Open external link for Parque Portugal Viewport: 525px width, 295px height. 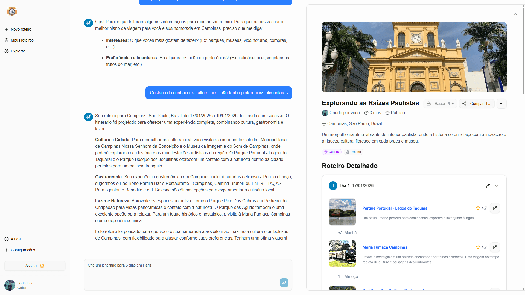point(495,208)
